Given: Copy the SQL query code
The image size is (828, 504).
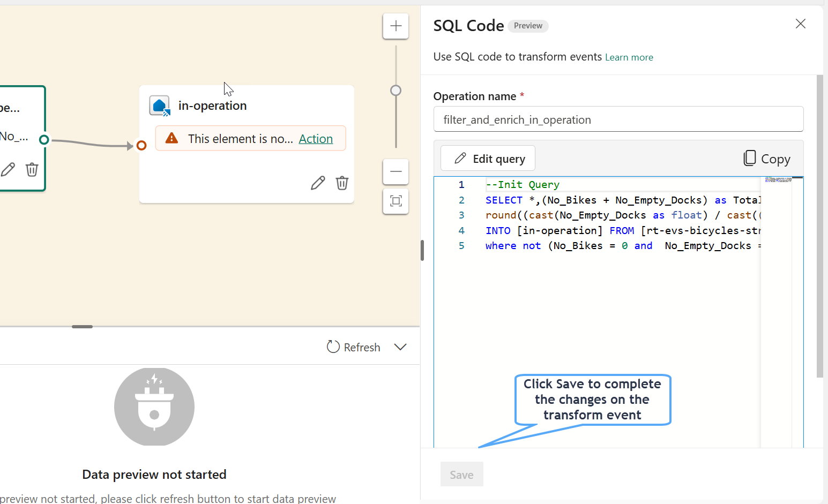Looking at the screenshot, I should click(767, 159).
